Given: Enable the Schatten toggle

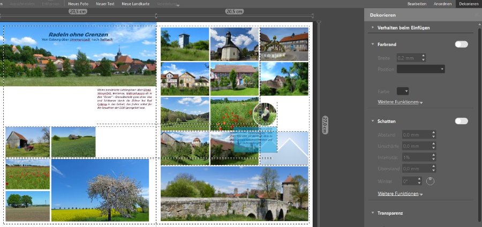Looking at the screenshot, I should (x=461, y=121).
